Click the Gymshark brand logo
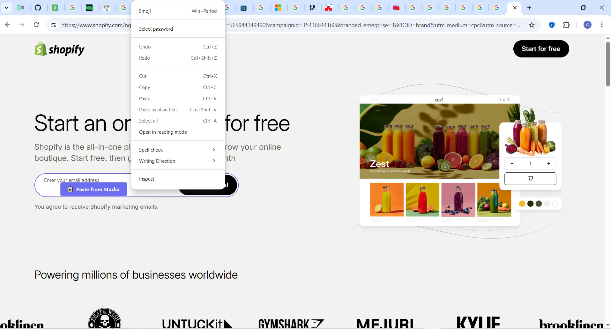This screenshot has height=329, width=611. pos(291,324)
